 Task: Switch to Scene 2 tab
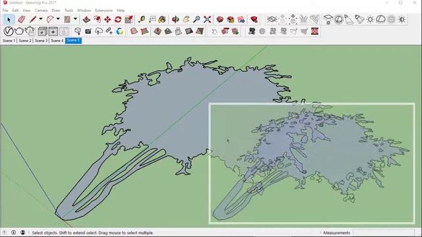(x=25, y=41)
